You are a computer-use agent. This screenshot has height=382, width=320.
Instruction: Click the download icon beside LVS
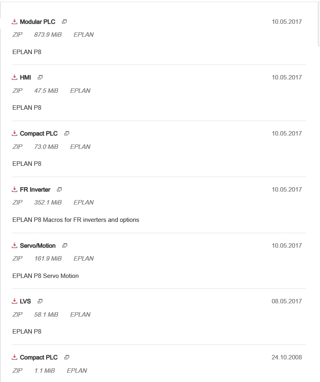pos(15,301)
